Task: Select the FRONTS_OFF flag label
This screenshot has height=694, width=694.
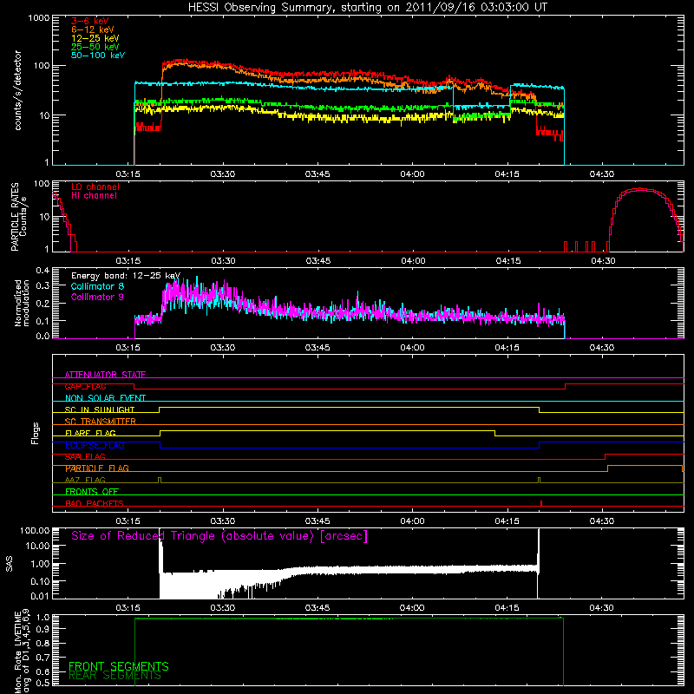Action: click(92, 491)
